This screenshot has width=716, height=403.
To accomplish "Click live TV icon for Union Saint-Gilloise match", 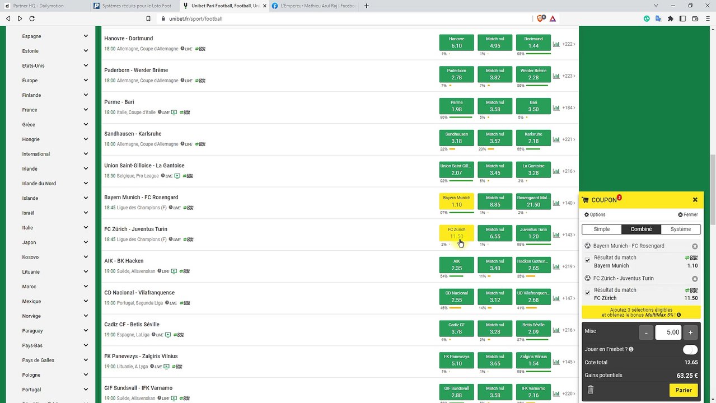I will (x=177, y=176).
